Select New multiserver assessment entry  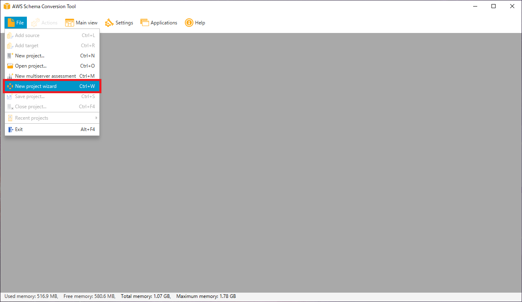click(x=45, y=76)
